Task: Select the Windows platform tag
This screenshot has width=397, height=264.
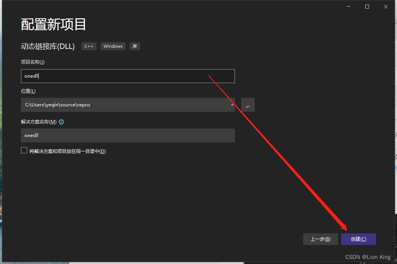Action: click(113, 46)
